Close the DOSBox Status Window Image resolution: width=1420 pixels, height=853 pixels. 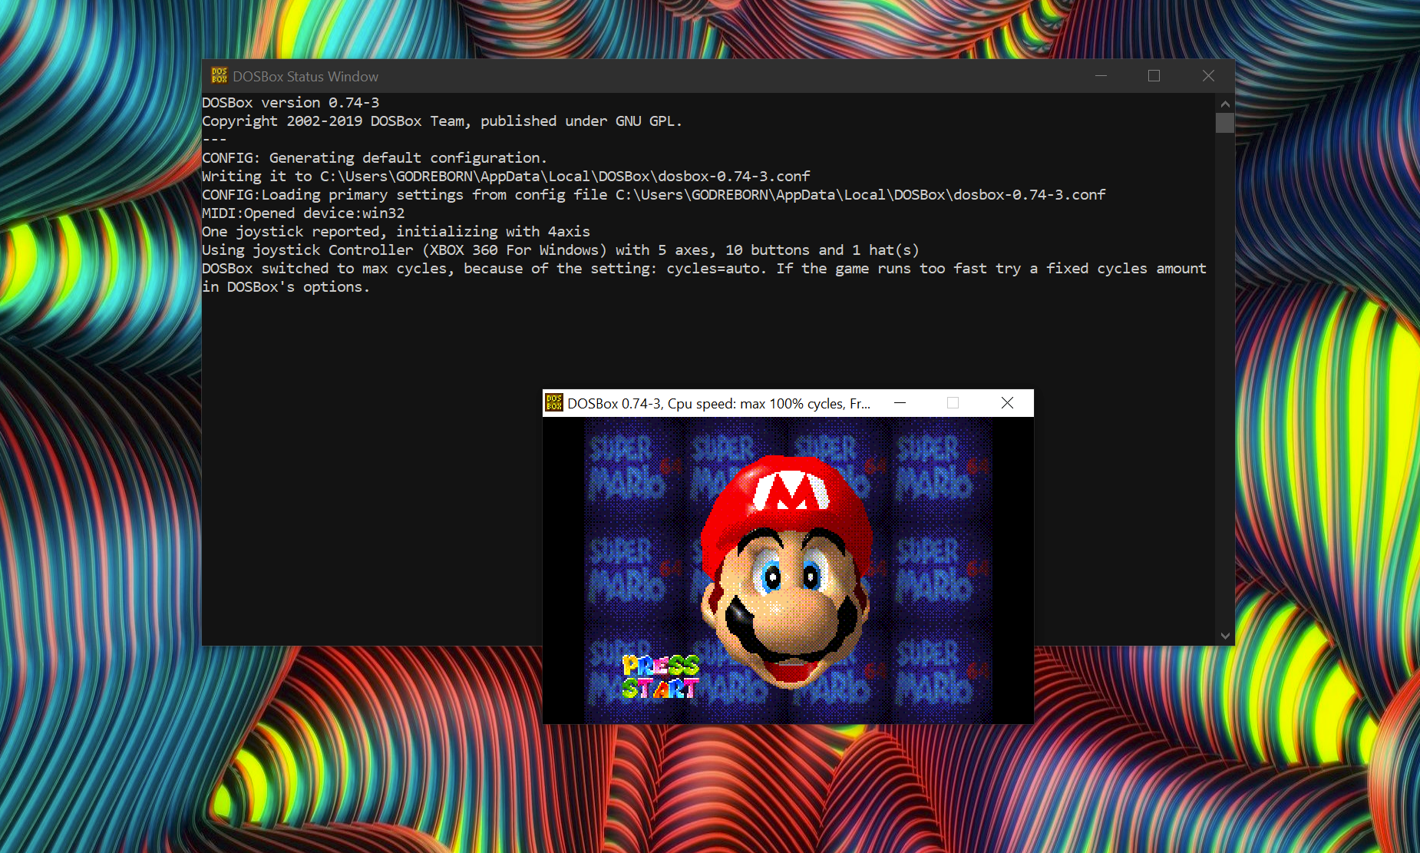[x=1208, y=76]
